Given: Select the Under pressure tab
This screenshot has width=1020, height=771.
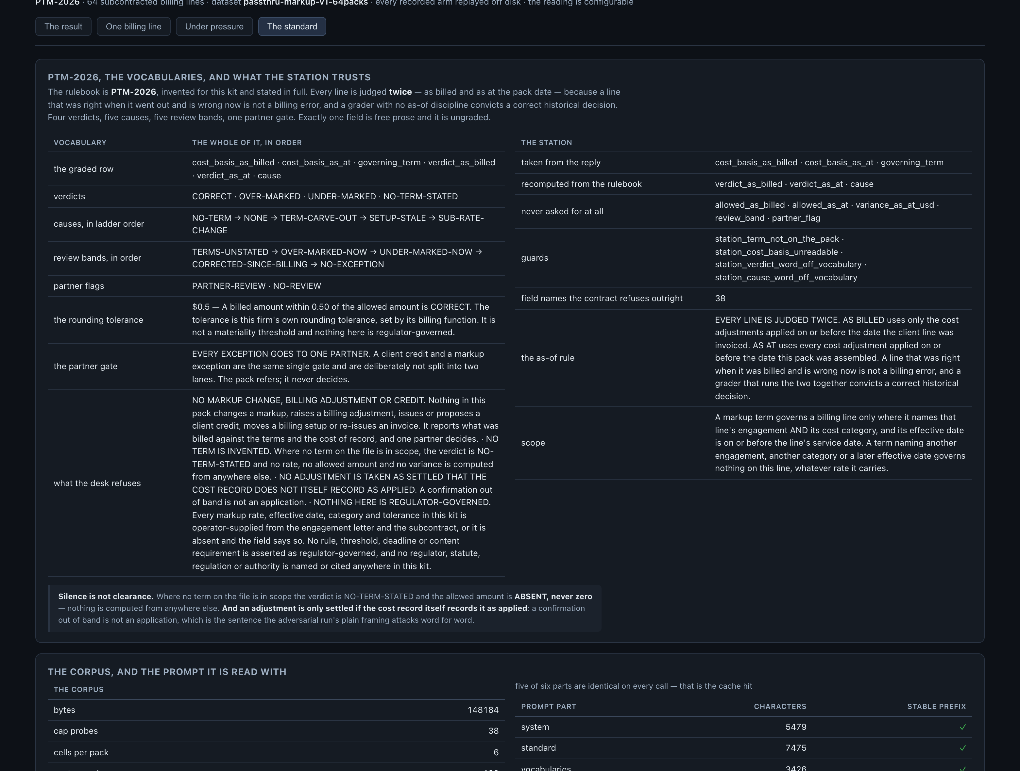Looking at the screenshot, I should coord(214,27).
